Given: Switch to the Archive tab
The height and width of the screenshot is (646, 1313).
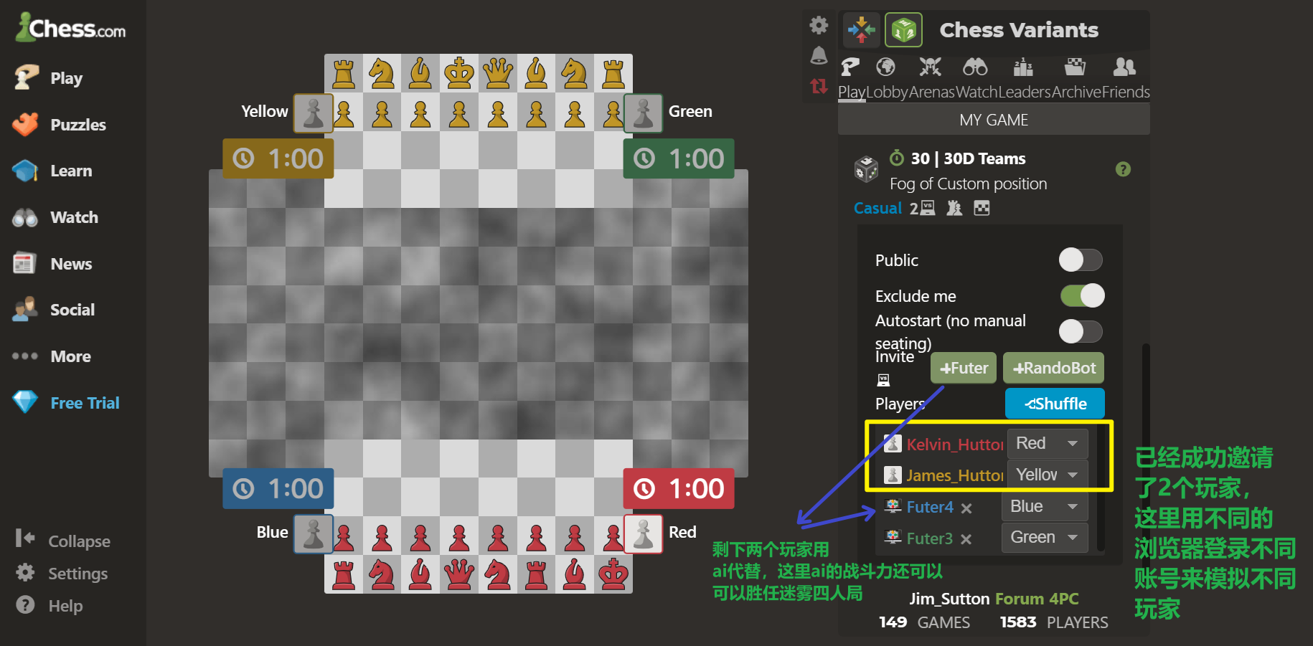Looking at the screenshot, I should coord(1076,92).
